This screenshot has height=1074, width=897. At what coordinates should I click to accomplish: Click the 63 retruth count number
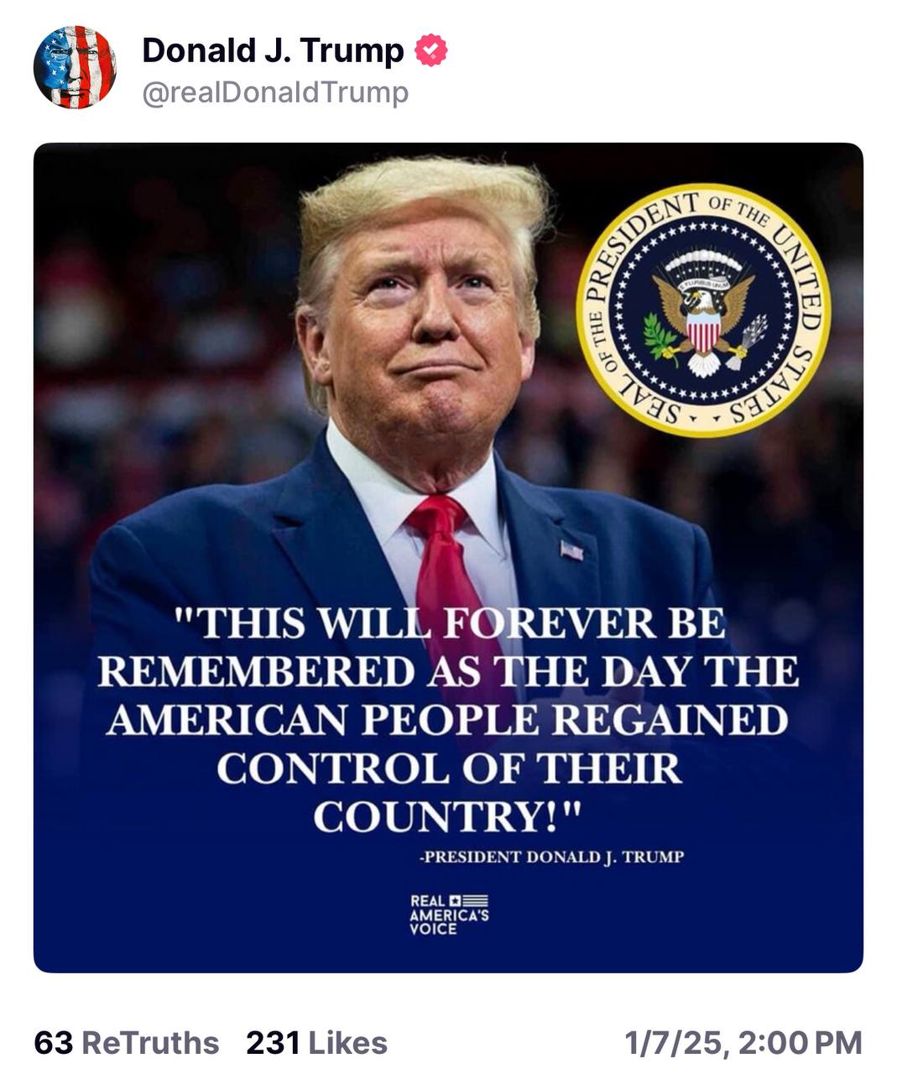(54, 1043)
